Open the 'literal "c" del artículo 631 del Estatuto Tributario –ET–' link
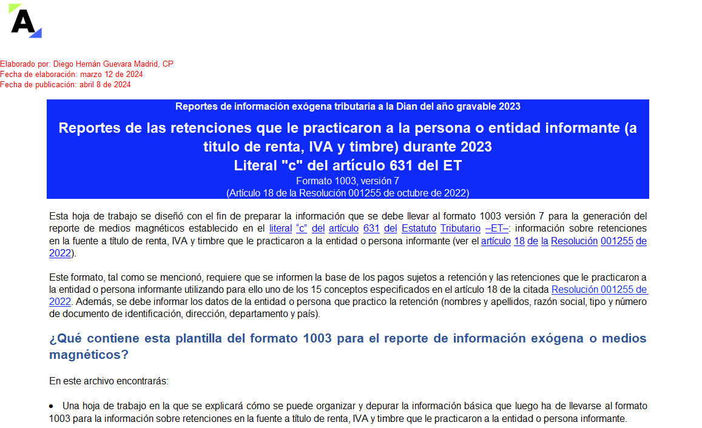This screenshot has width=702, height=428. click(x=388, y=229)
